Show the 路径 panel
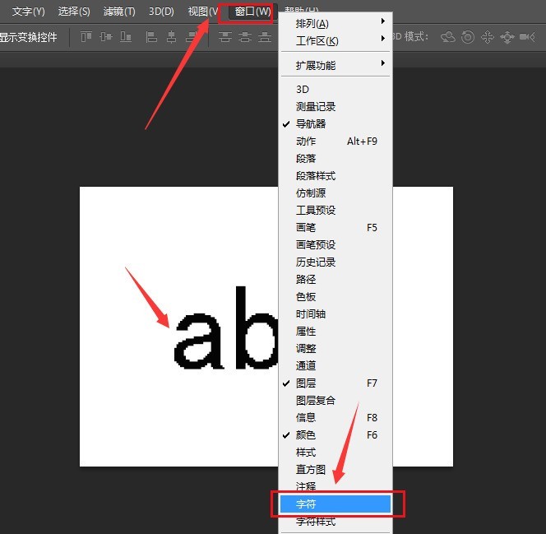 335,280
